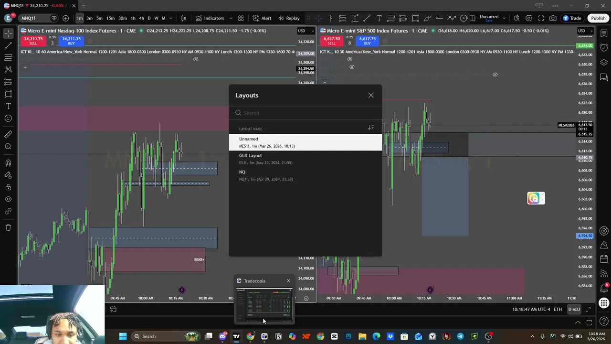Toggle magnet mode in sidebar

pos(8,163)
